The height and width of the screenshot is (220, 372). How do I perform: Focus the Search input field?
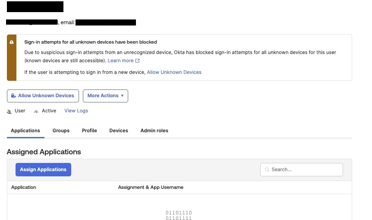tap(305, 169)
